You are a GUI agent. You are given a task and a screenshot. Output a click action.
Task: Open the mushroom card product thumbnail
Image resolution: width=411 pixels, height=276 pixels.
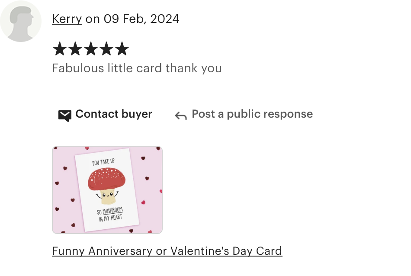[107, 190]
